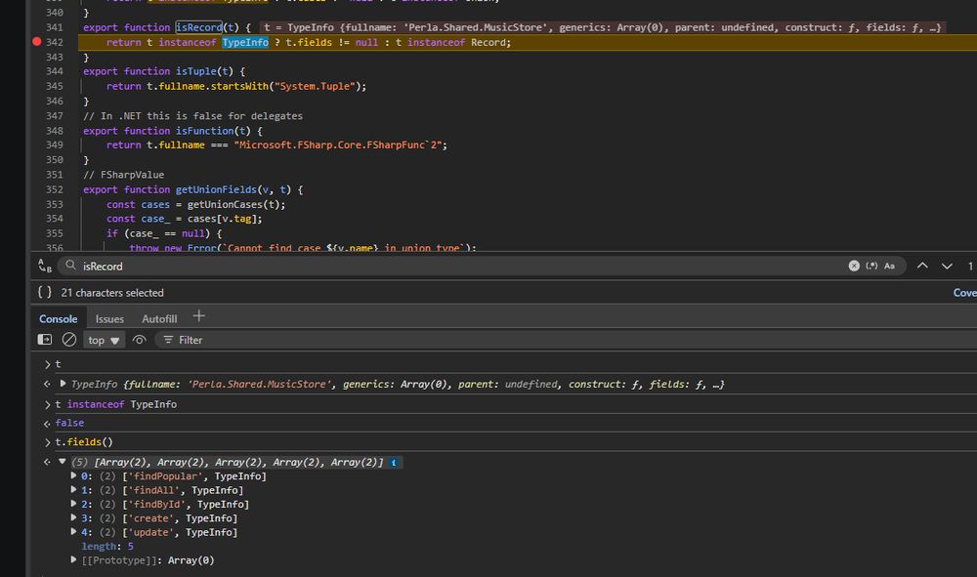Click the blue info badge beside array
Viewport: 977px width, 577px height.
[393, 463]
